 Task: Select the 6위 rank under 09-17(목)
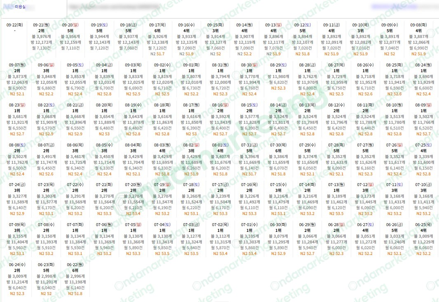(x=157, y=31)
